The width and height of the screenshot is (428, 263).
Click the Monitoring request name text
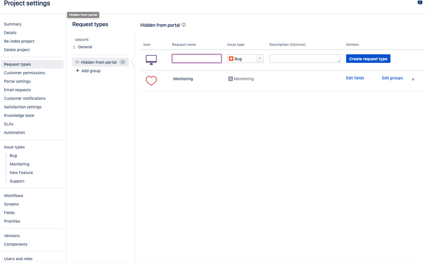point(183,79)
